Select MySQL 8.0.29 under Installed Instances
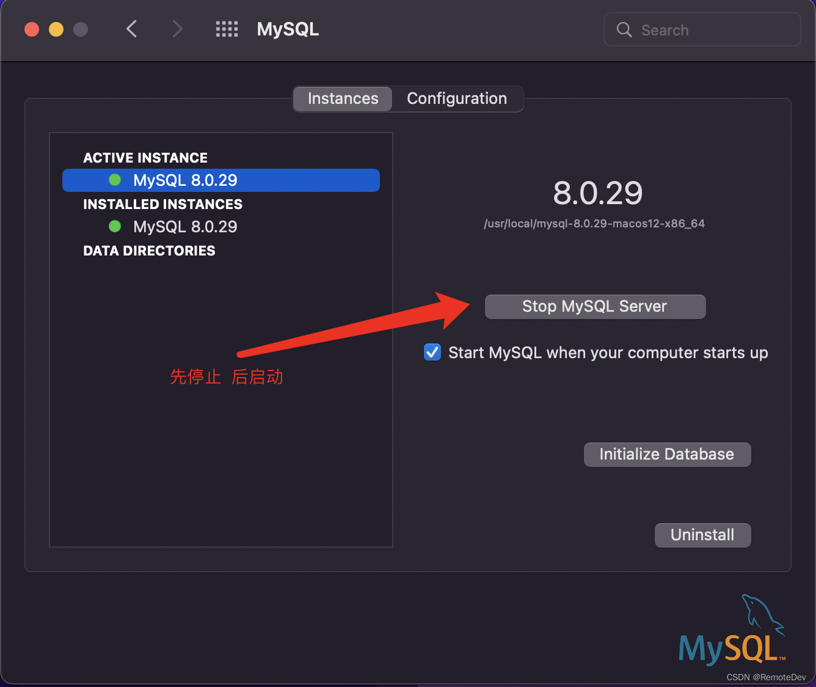The width and height of the screenshot is (816, 687). click(x=221, y=227)
